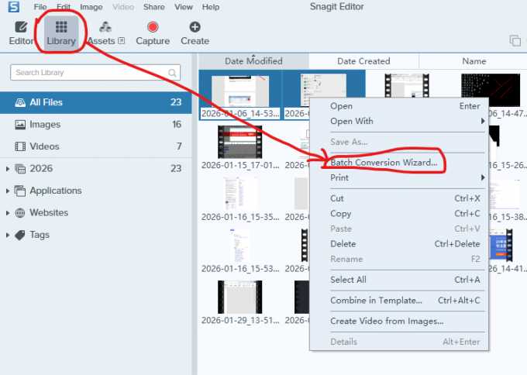Viewport: 527px width, 375px height.
Task: Open the Share menu
Action: click(x=154, y=7)
